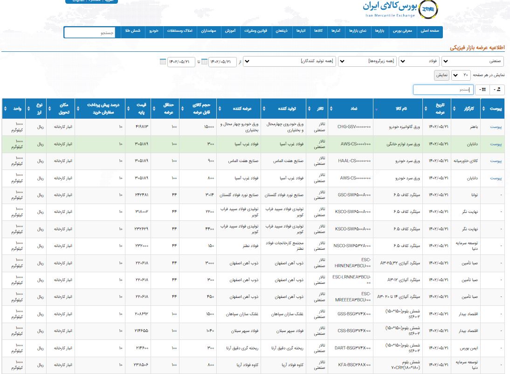The height and width of the screenshot is (374, 510).
Task: Open the آمارها menu
Action: [x=336, y=31]
